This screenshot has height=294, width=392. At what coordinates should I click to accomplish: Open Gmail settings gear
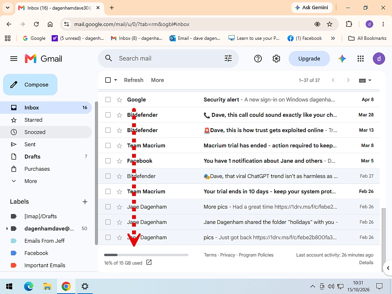(x=276, y=59)
